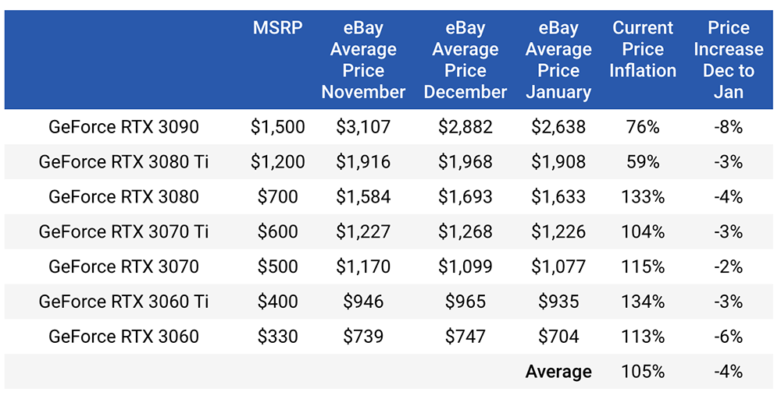781x399 pixels.
Task: Select the GeForce RTX 3080 Ti row label
Action: [123, 162]
